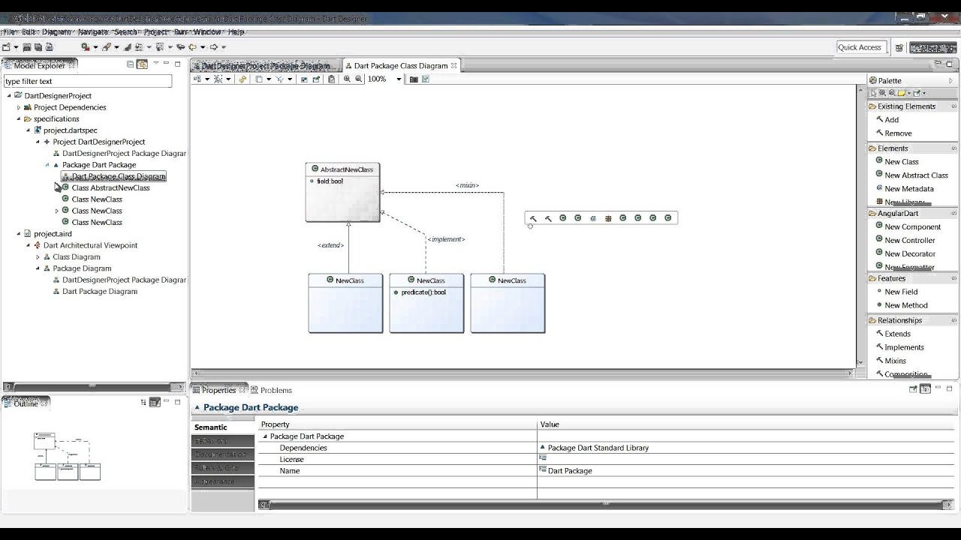Select project.dartspec tree item
The image size is (961, 540).
tap(65, 130)
